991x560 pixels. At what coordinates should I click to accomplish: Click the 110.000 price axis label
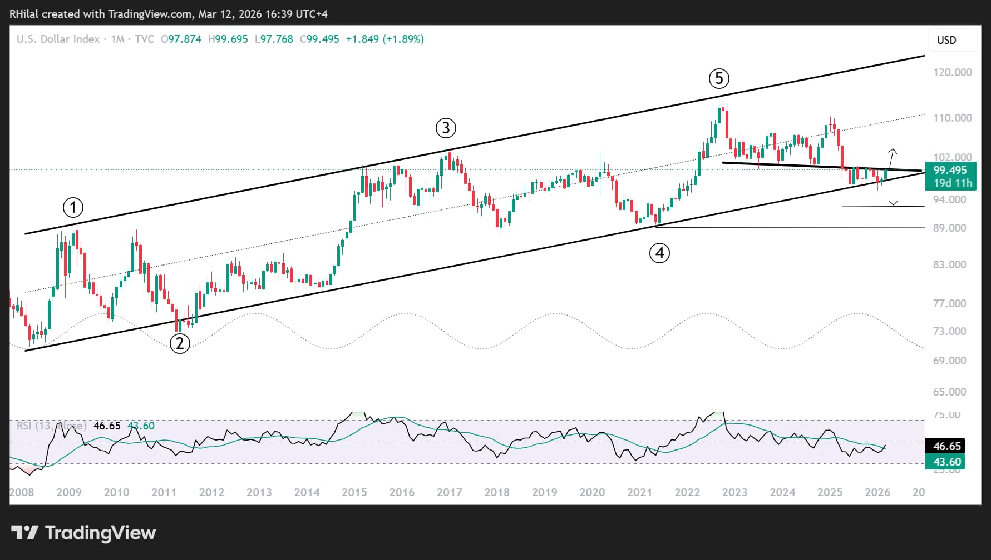[952, 118]
